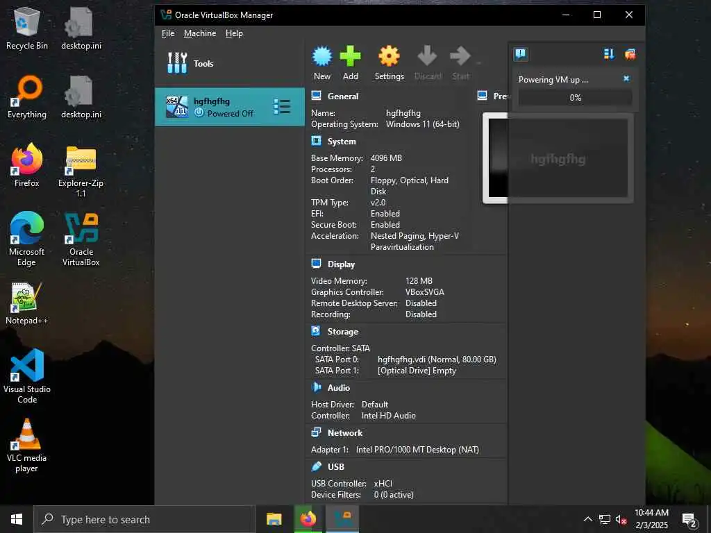Screen dimensions: 711x533
Task: Click the Powering VM up progress bar
Action: click(x=575, y=97)
